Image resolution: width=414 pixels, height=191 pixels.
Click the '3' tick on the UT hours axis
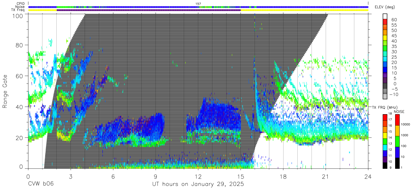[70, 176]
